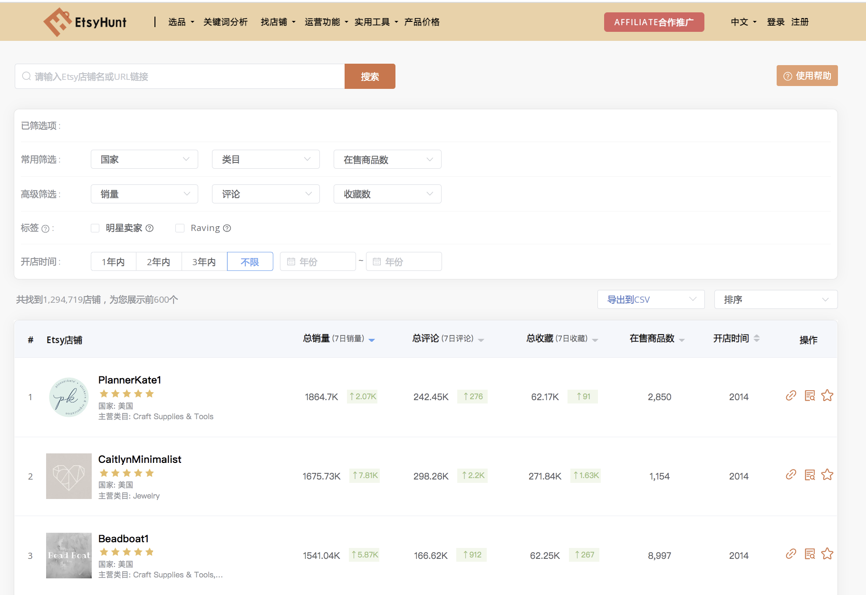Open PlannerKate1 shop name link
Screen dimensions: 866x595
point(130,380)
